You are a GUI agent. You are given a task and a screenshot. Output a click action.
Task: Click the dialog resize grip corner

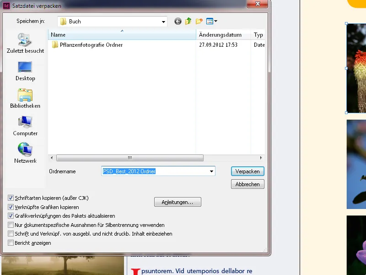click(264, 250)
